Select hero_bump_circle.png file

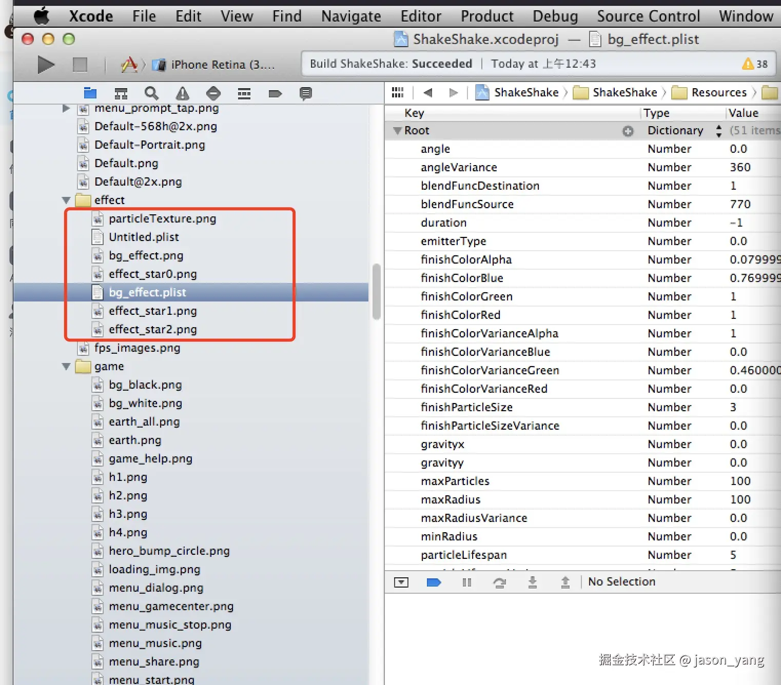[169, 551]
